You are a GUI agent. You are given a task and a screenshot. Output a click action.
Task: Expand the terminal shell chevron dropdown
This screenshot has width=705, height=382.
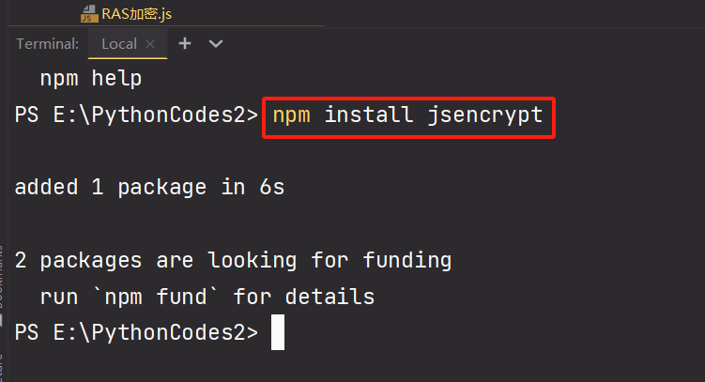click(216, 43)
